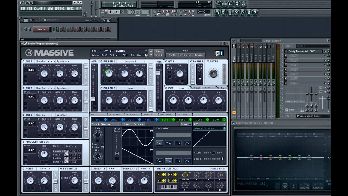Open help with the question mark icon
The width and height of the screenshot is (348, 196).
click(255, 13)
